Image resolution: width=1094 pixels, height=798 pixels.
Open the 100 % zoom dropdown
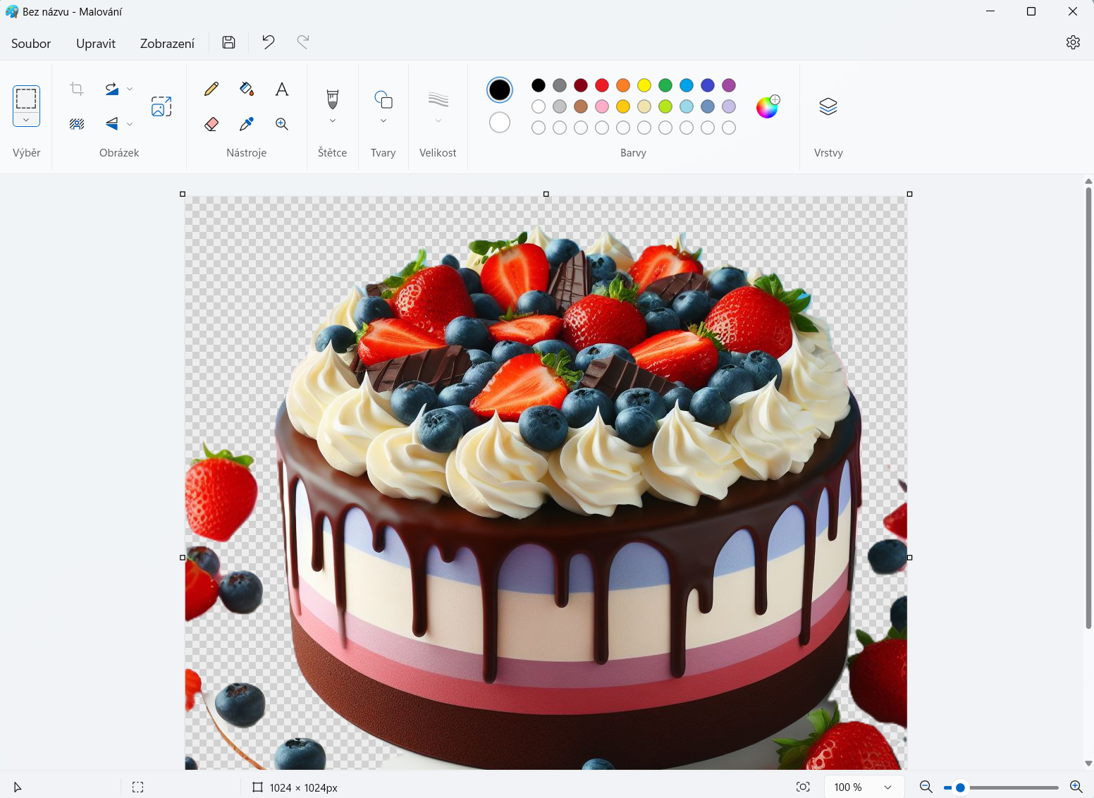[x=864, y=787]
